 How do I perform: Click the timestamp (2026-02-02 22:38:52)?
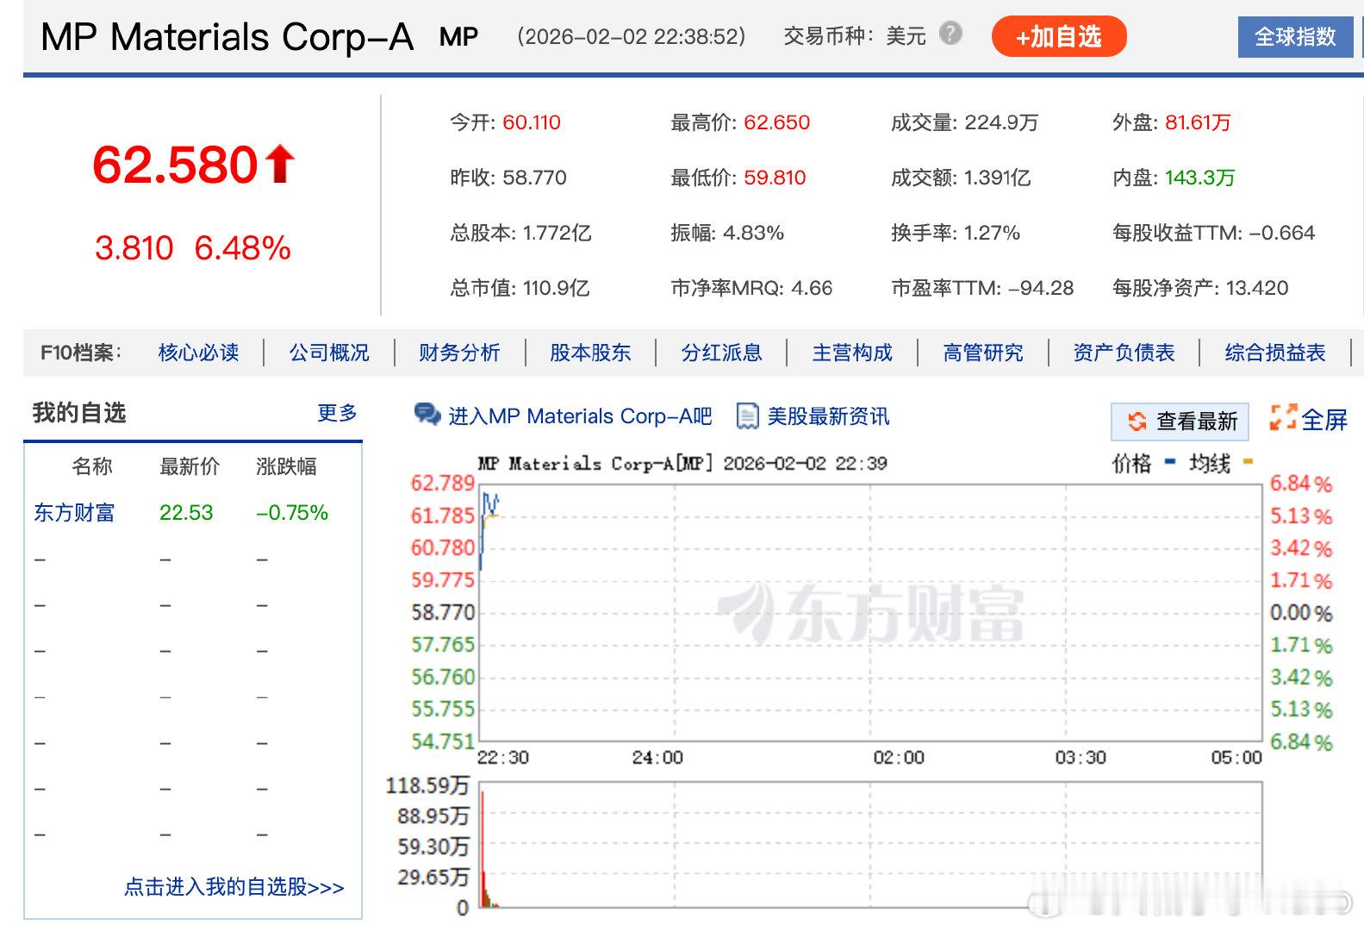tap(632, 36)
